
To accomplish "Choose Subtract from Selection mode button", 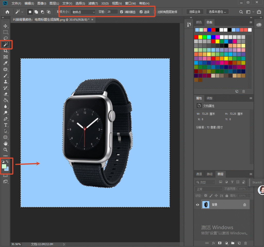I will pos(43,12).
